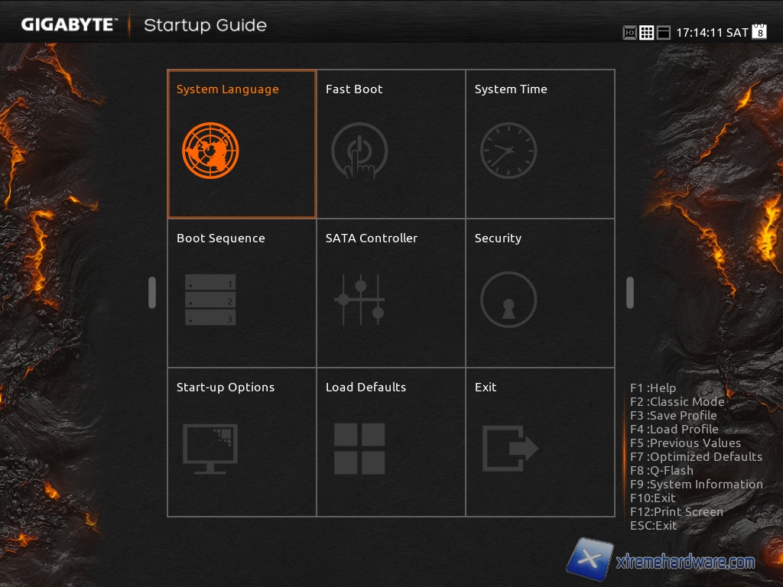The height and width of the screenshot is (587, 783).
Task: Click F7 Optimized Defaults shortcut text
Action: click(696, 457)
